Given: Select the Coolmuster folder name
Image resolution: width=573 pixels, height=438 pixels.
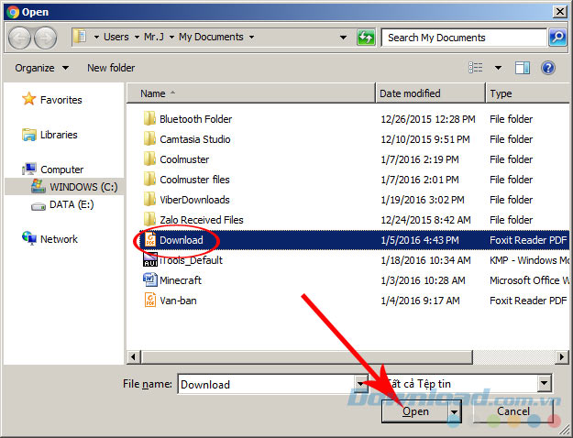Looking at the screenshot, I should 184,159.
